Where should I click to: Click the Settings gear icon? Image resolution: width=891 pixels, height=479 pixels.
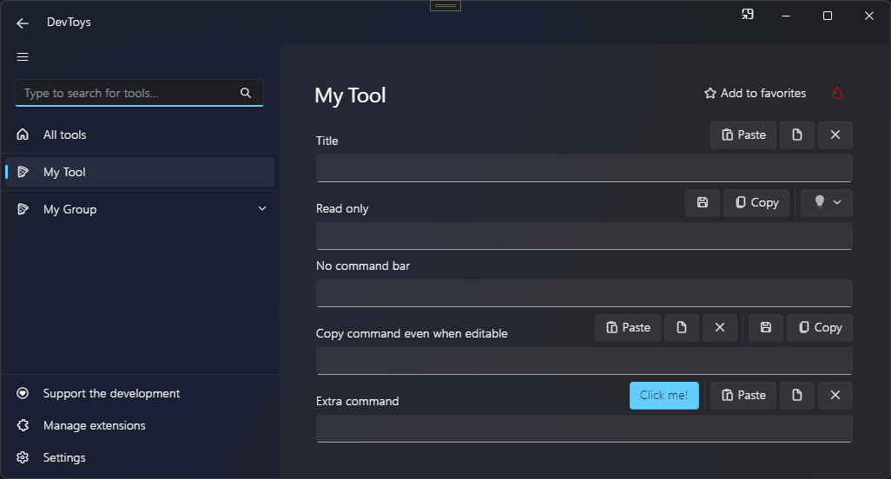tap(23, 457)
